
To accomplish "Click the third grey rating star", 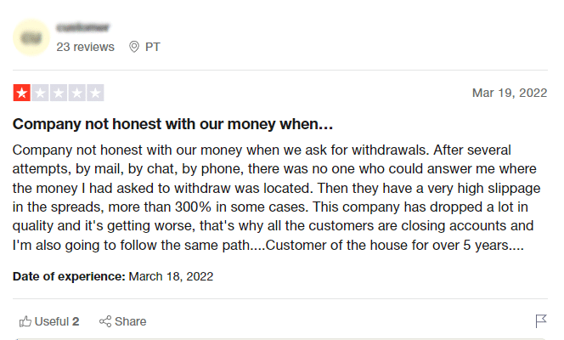I will click(59, 93).
